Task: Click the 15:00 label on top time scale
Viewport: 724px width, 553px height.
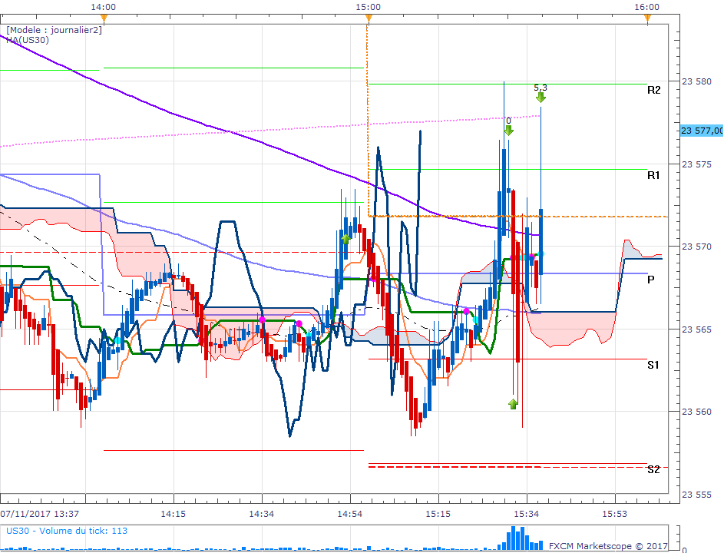Action: [368, 7]
